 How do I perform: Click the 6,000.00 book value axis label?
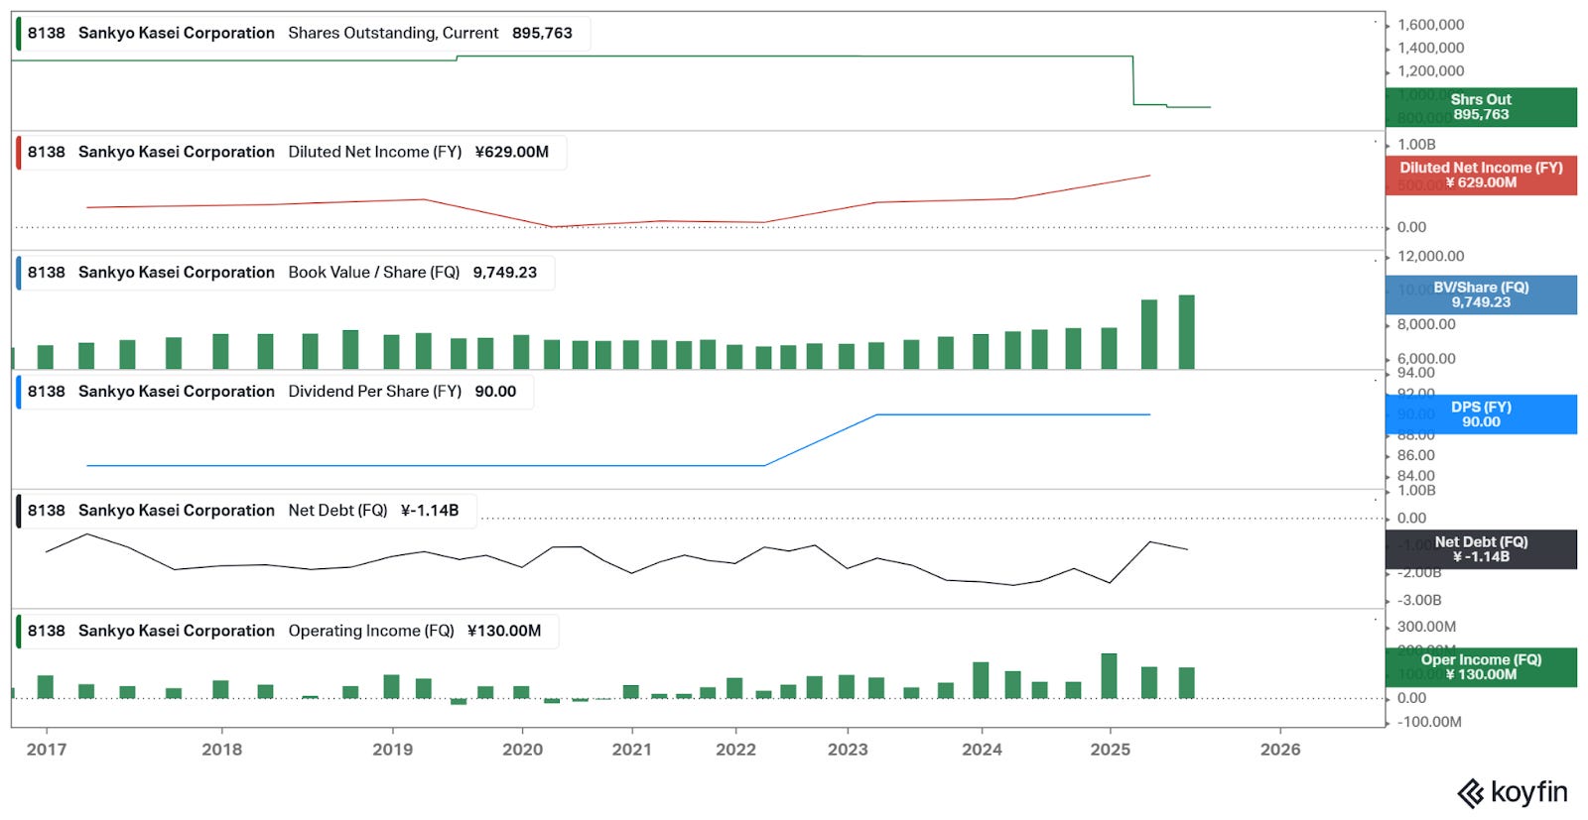(x=1426, y=358)
